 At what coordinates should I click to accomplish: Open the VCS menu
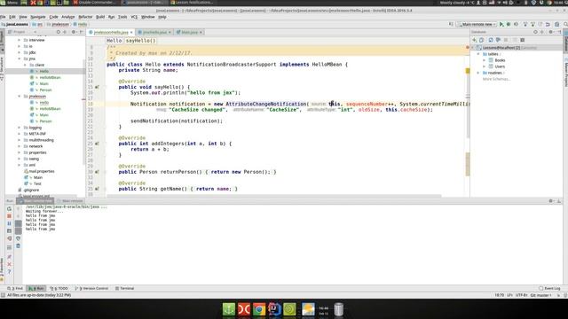coord(134,17)
